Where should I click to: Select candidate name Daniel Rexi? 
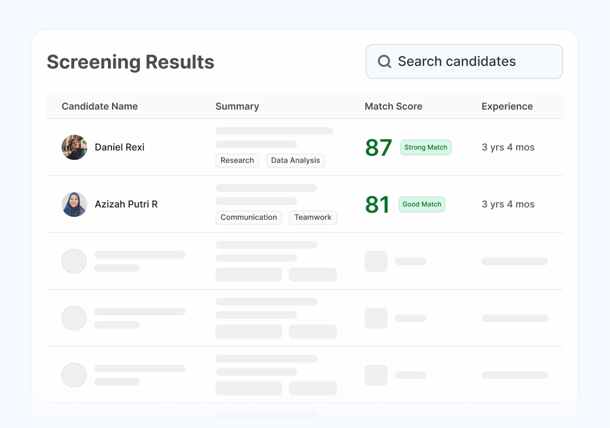(x=119, y=147)
